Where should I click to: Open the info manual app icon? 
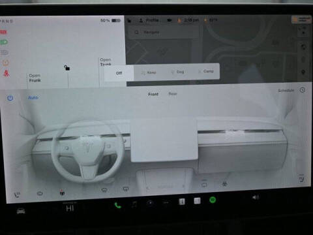point(182,202)
